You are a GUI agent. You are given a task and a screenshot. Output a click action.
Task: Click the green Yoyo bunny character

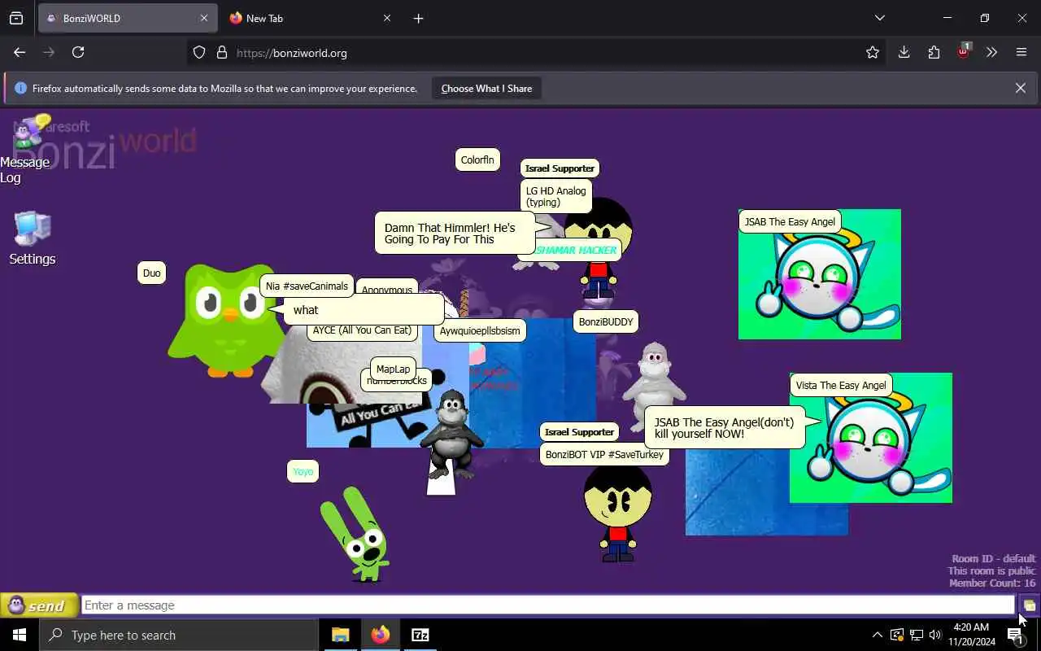[x=356, y=534]
